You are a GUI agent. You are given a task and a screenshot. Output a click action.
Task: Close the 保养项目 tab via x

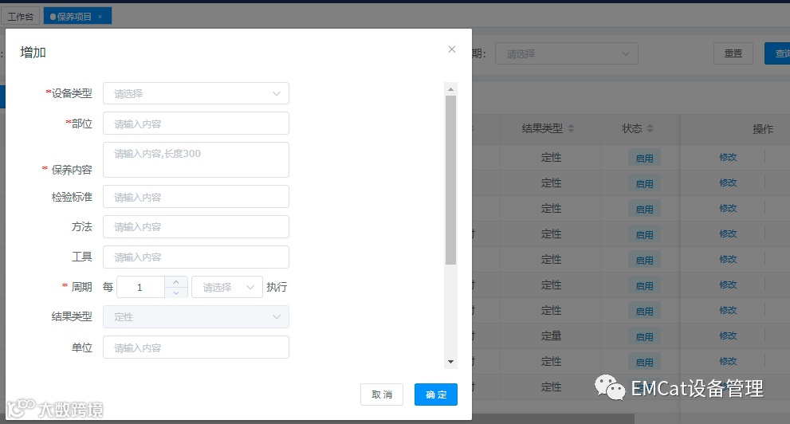click(x=100, y=17)
